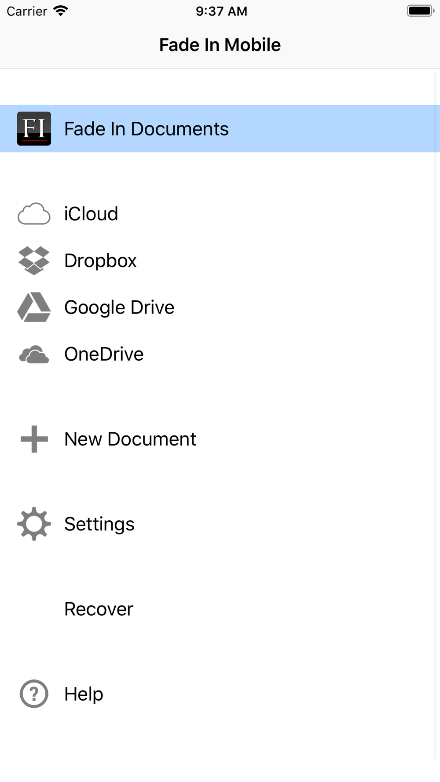440x782 pixels.
Task: Create a New Document
Action: (x=220, y=439)
